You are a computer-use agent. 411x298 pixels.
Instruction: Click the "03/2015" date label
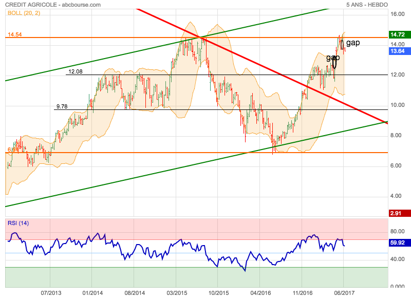[177, 293]
